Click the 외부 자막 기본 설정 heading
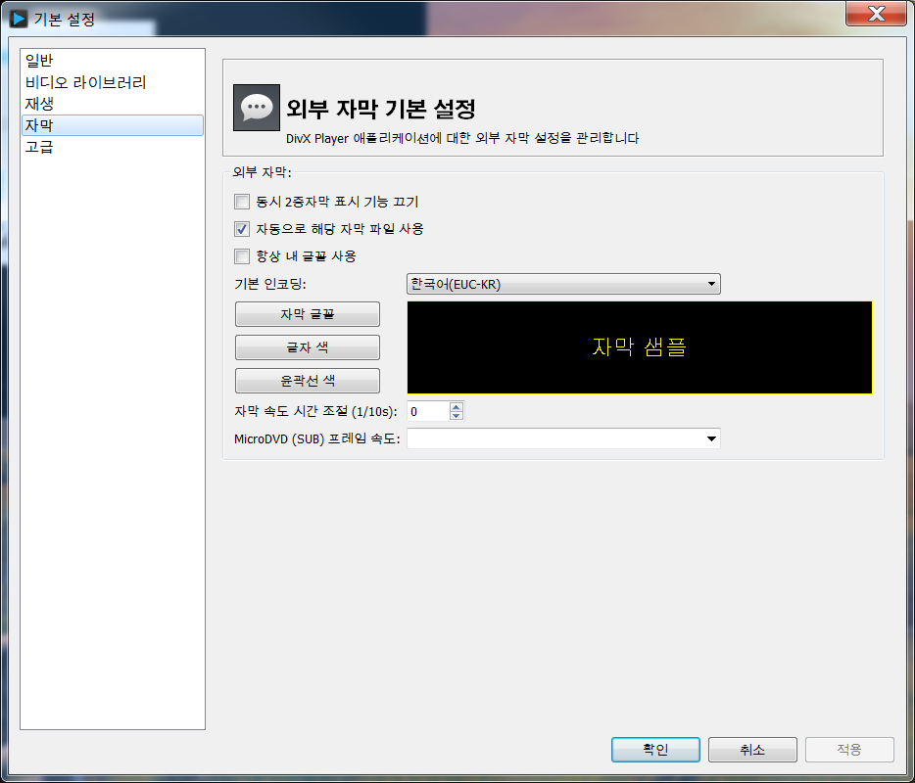The height and width of the screenshot is (783, 915). pyautogui.click(x=380, y=109)
